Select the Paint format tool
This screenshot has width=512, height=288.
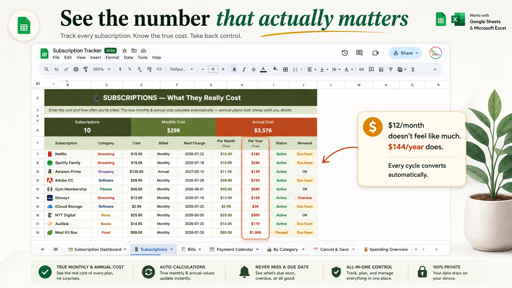pyautogui.click(x=86, y=69)
